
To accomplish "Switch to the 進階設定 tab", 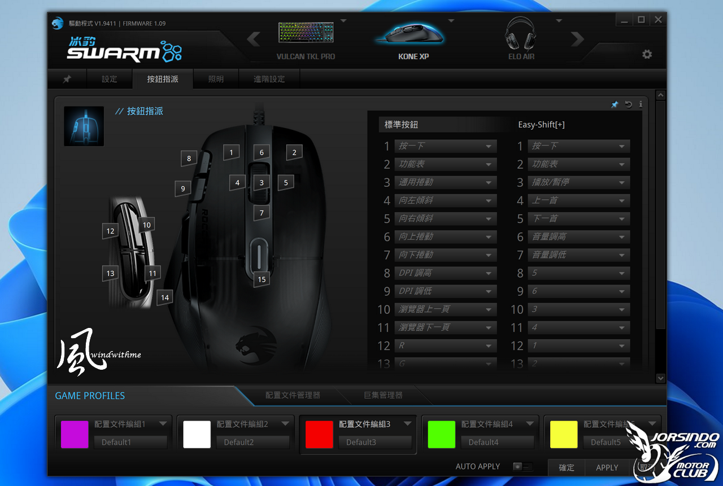I will (269, 79).
